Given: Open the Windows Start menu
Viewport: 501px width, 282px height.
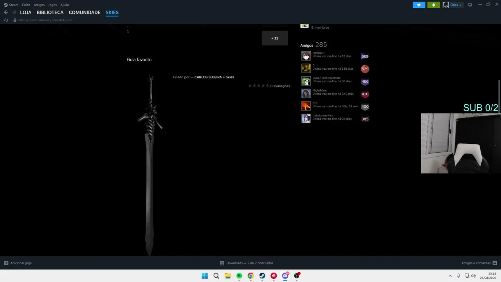Looking at the screenshot, I should [x=205, y=276].
